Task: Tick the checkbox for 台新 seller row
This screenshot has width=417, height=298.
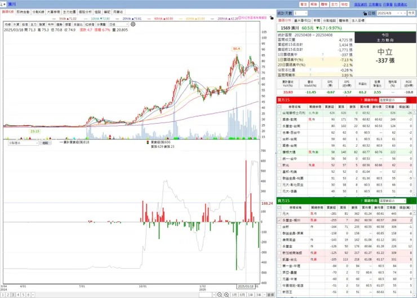Action: 280,227
